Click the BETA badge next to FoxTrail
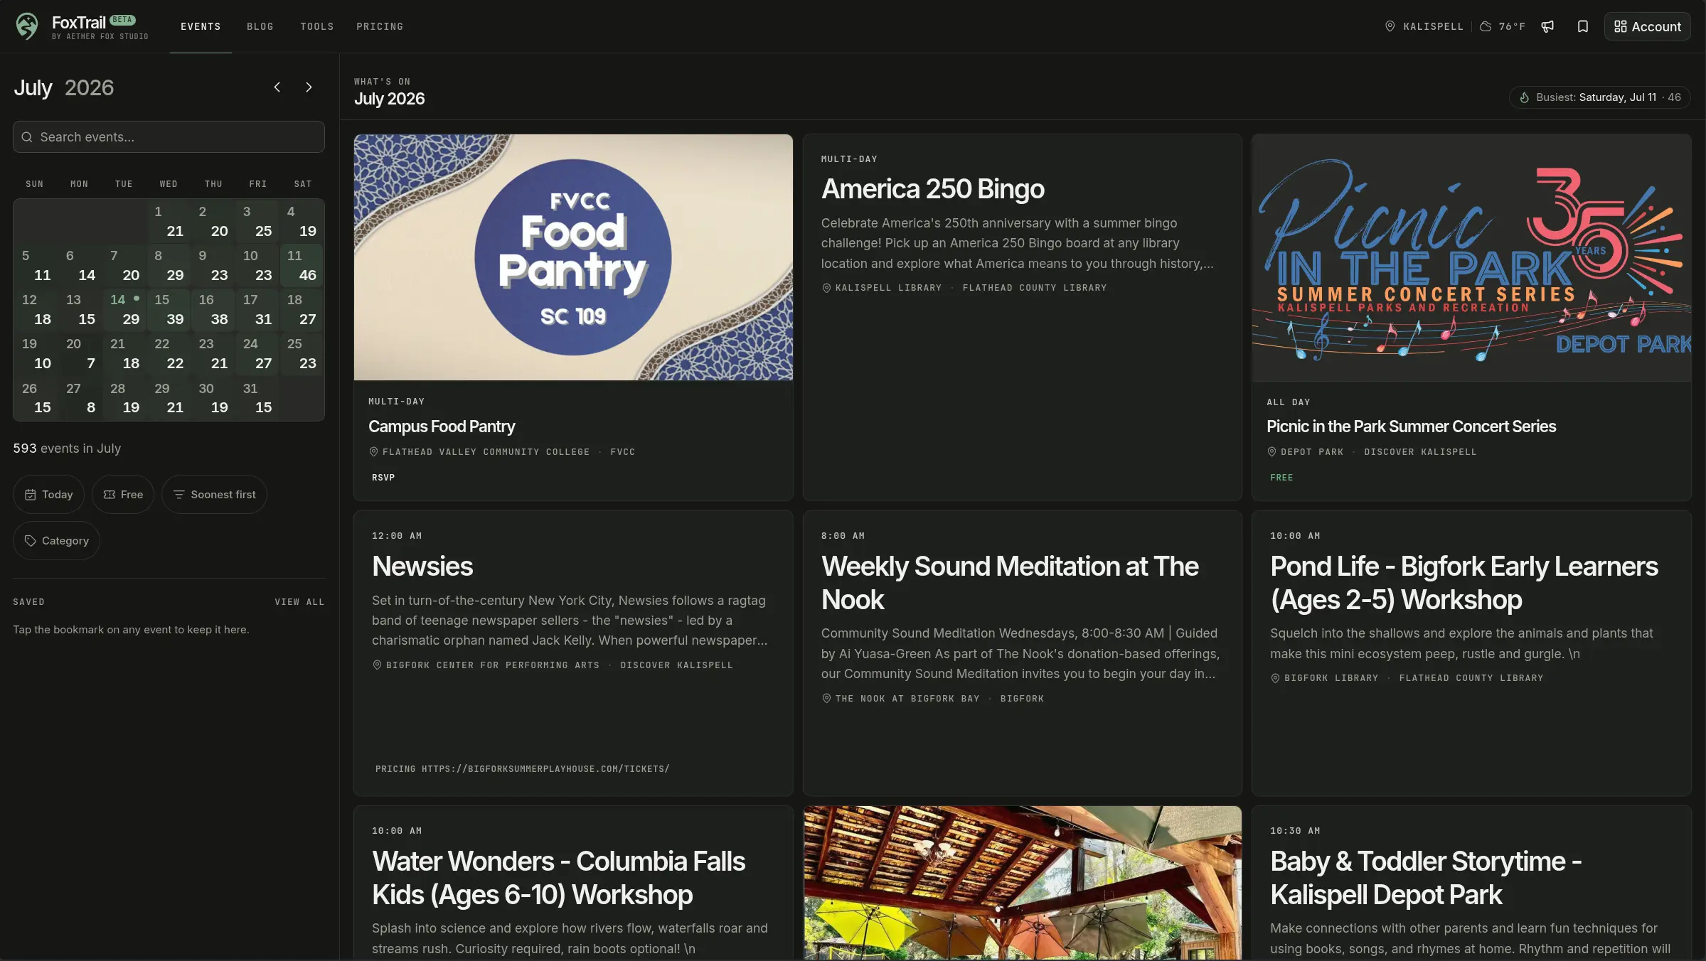 [122, 20]
